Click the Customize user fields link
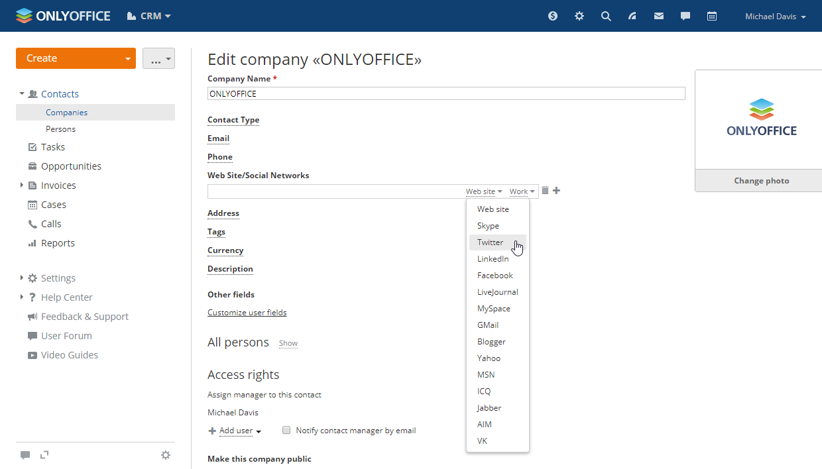 click(247, 313)
